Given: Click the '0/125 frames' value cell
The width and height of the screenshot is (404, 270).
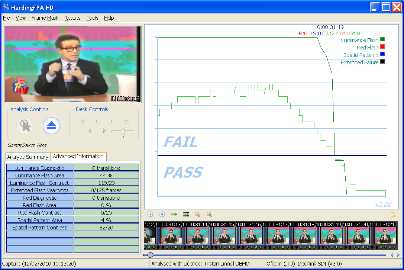Looking at the screenshot, I should (106, 190).
